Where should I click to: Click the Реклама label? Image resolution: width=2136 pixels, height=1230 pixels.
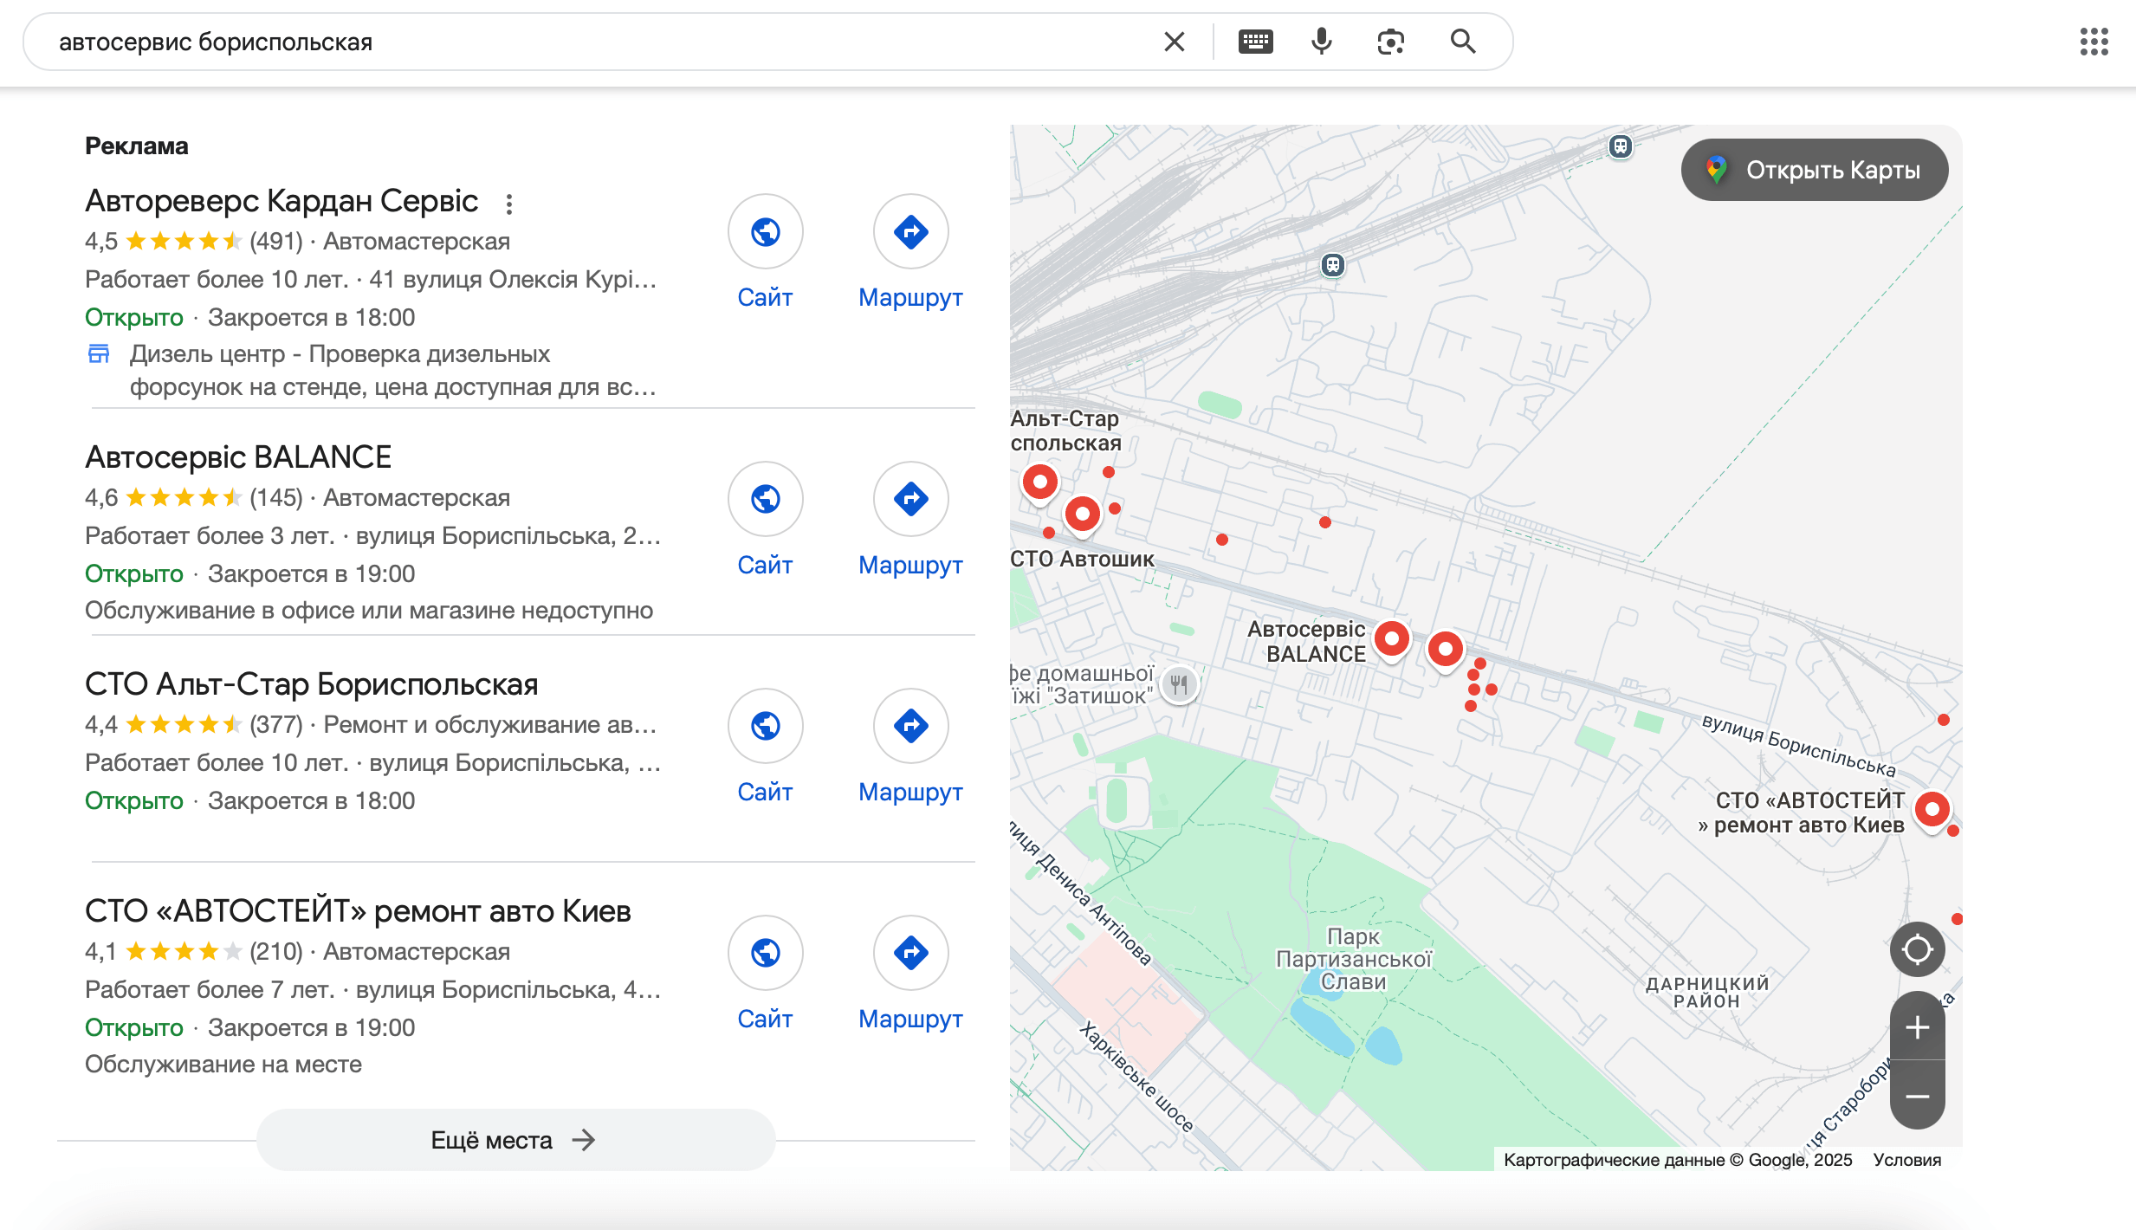click(x=137, y=146)
